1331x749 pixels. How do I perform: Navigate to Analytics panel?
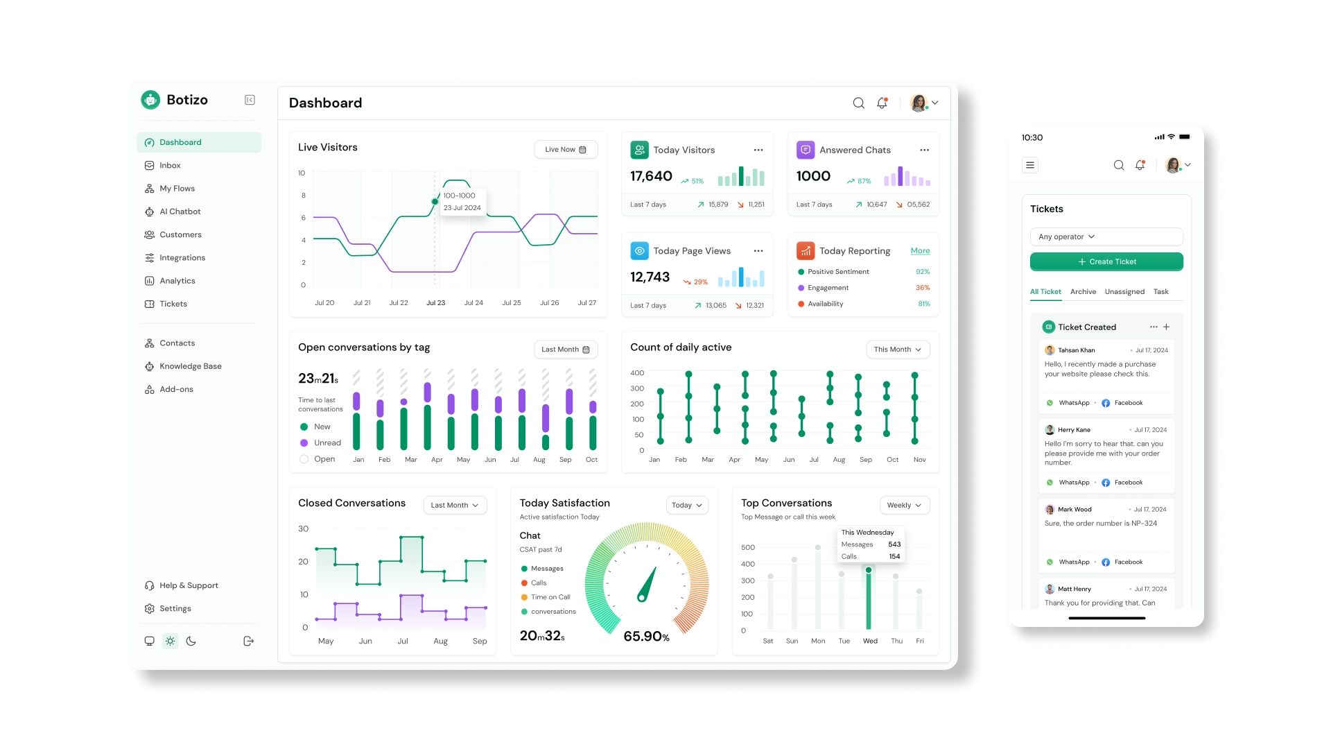click(x=177, y=281)
